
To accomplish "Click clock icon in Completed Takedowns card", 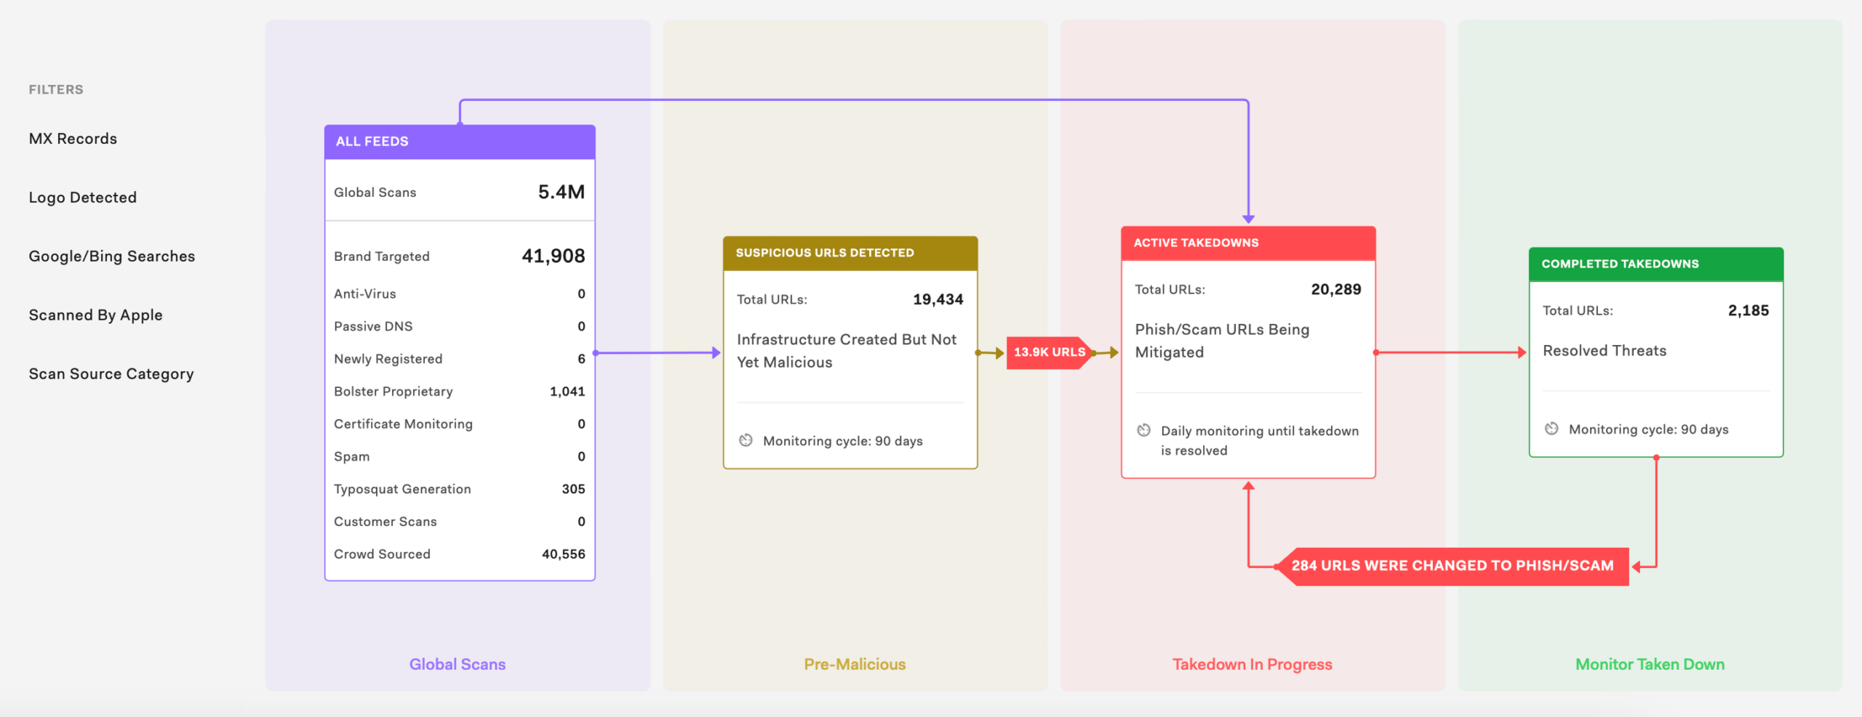I will [1551, 429].
